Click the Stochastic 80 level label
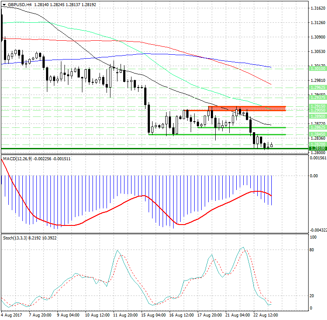327x320 pixels. [313, 250]
